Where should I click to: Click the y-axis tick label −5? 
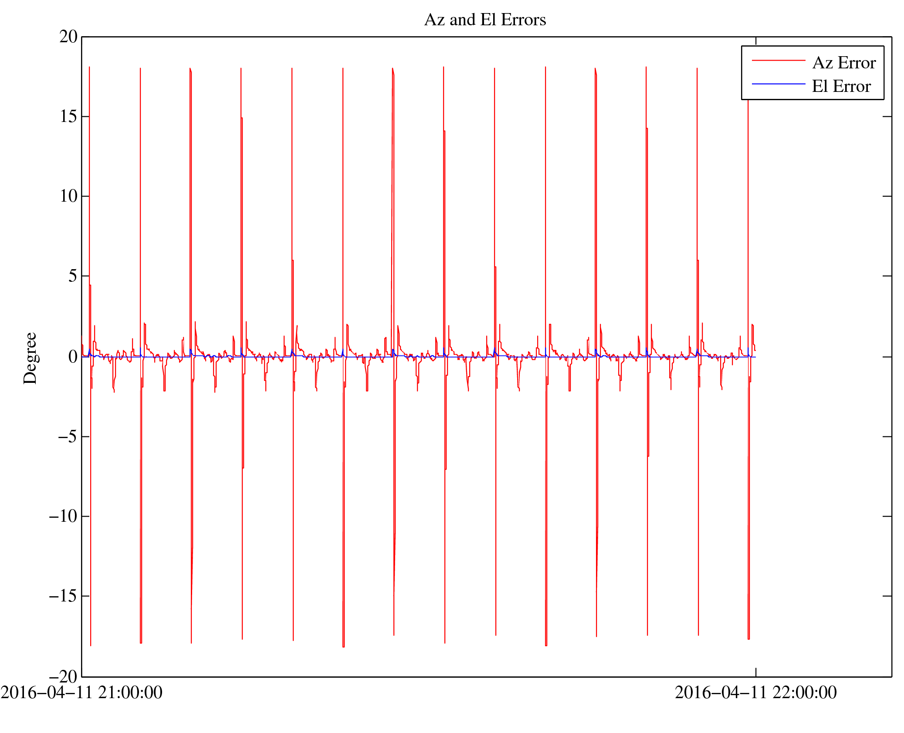click(68, 437)
